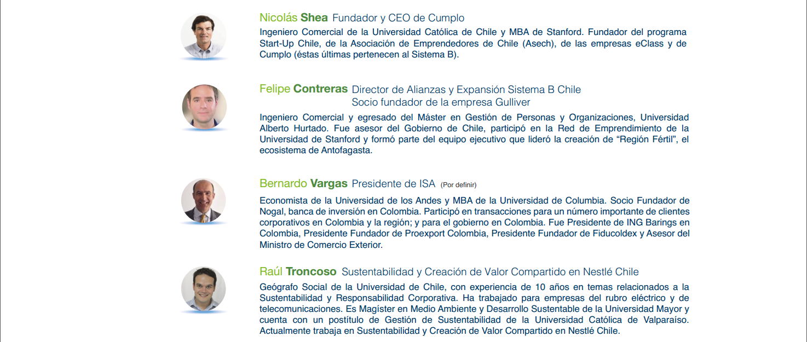Screen dimensions: 807x342
Task: Click the quoted phrase "Región Fértil"
Action: point(641,140)
